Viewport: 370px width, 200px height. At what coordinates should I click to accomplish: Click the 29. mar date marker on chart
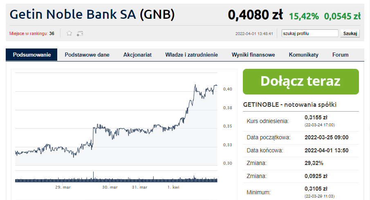coord(63,187)
